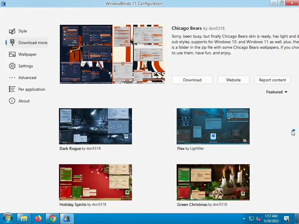Open the notification center icon

tap(287, 219)
